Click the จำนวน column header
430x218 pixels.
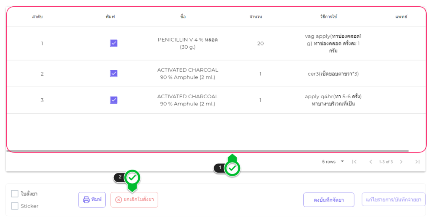tap(256, 17)
